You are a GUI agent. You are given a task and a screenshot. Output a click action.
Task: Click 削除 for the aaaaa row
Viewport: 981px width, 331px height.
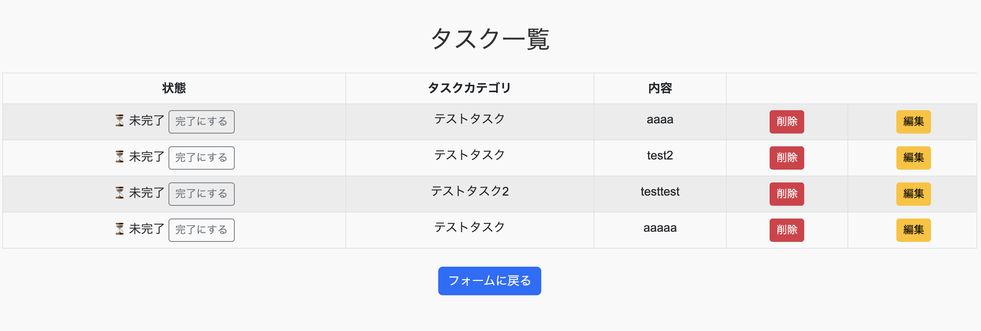pos(787,230)
